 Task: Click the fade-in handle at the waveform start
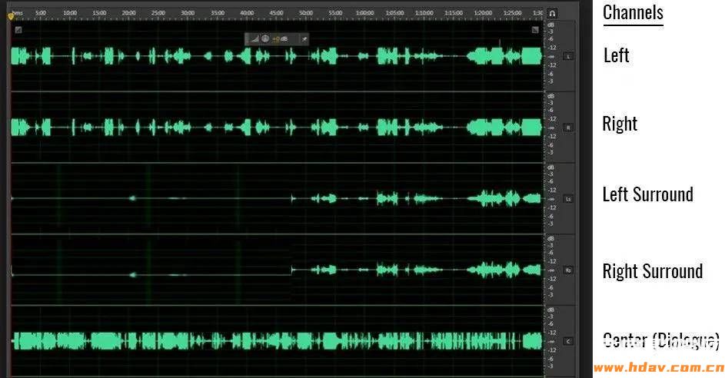click(18, 30)
